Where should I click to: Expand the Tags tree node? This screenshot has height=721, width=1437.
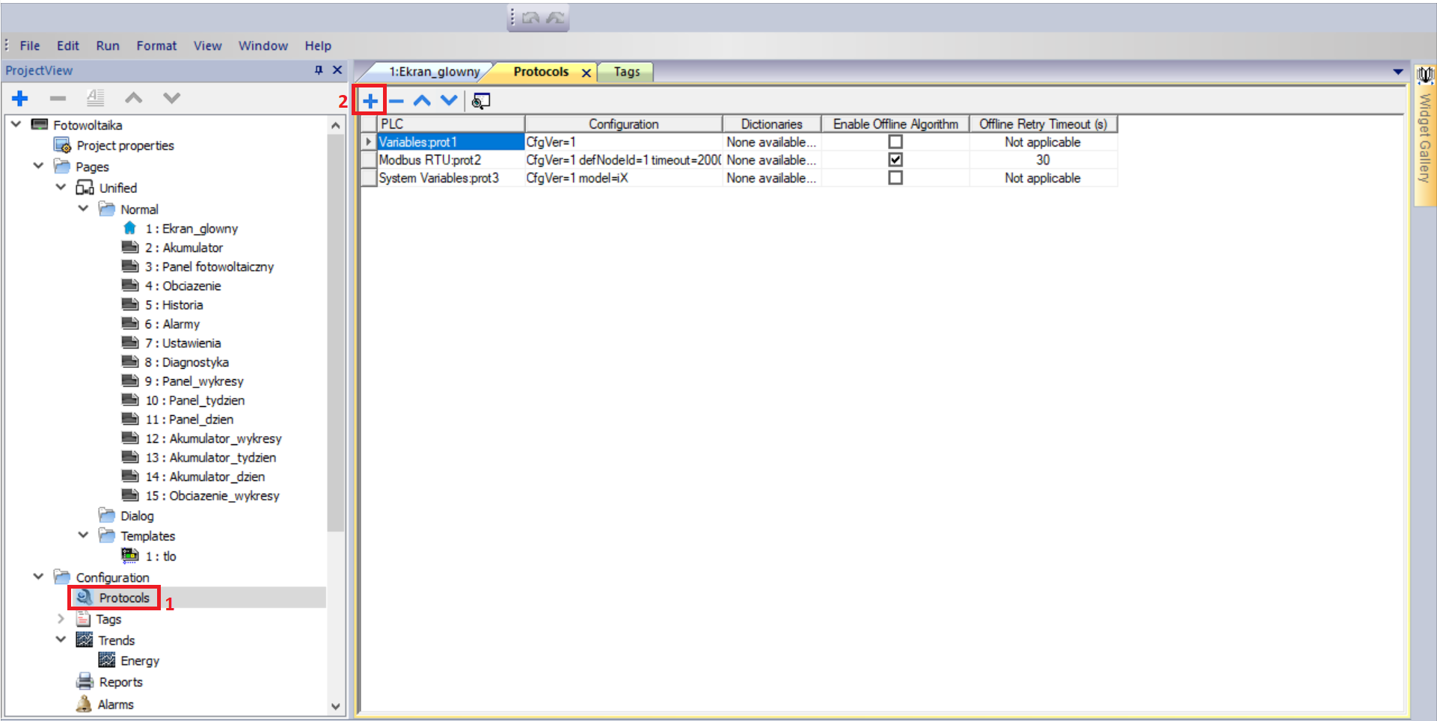[x=61, y=619]
